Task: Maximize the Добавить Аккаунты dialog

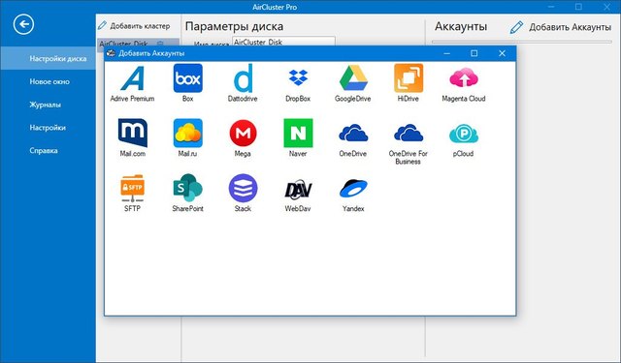Action: pyautogui.click(x=474, y=53)
